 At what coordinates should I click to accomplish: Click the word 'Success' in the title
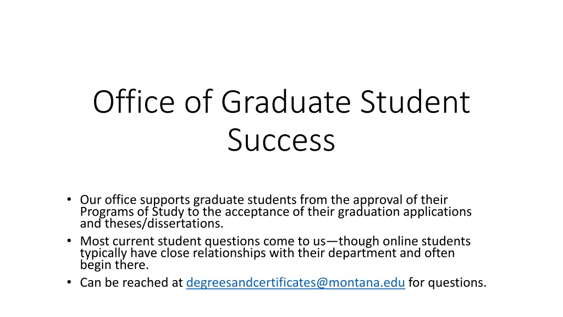tap(281, 140)
